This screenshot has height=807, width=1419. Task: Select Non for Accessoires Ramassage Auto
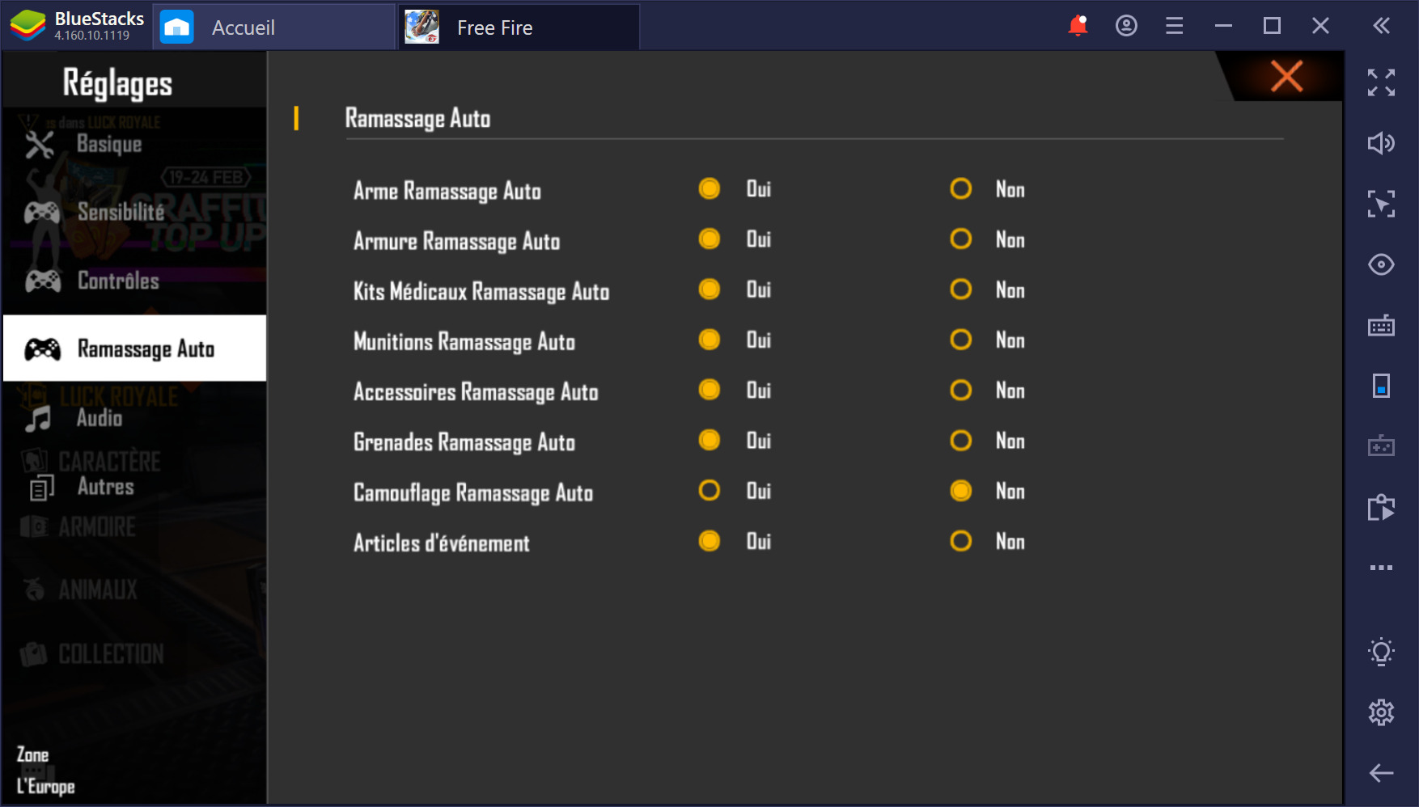pos(961,391)
